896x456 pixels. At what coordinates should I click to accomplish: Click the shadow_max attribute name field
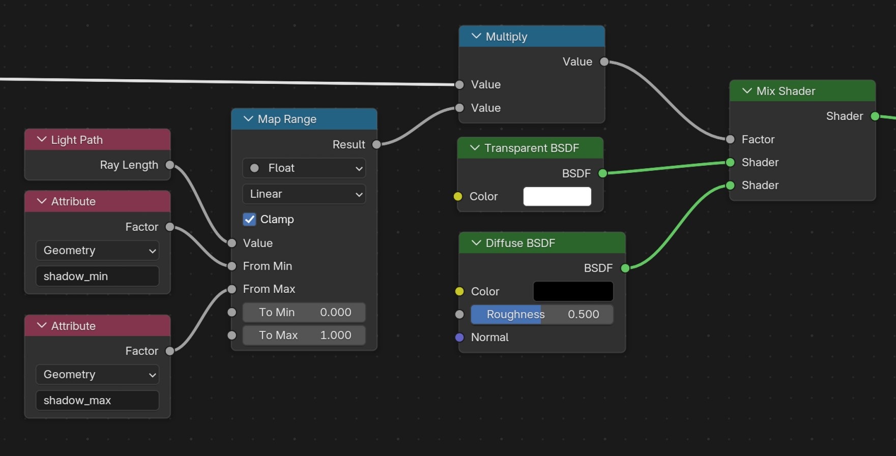tap(97, 400)
